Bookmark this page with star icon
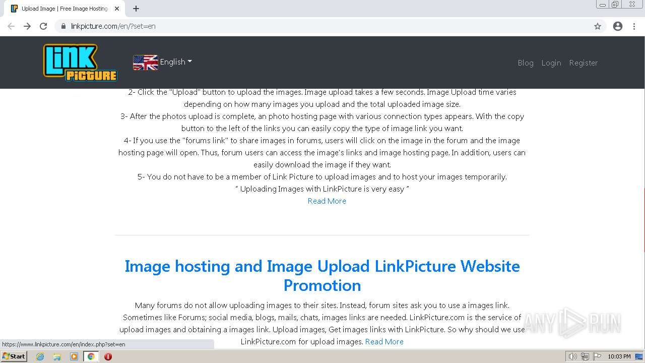The height and width of the screenshot is (363, 645). 598,26
